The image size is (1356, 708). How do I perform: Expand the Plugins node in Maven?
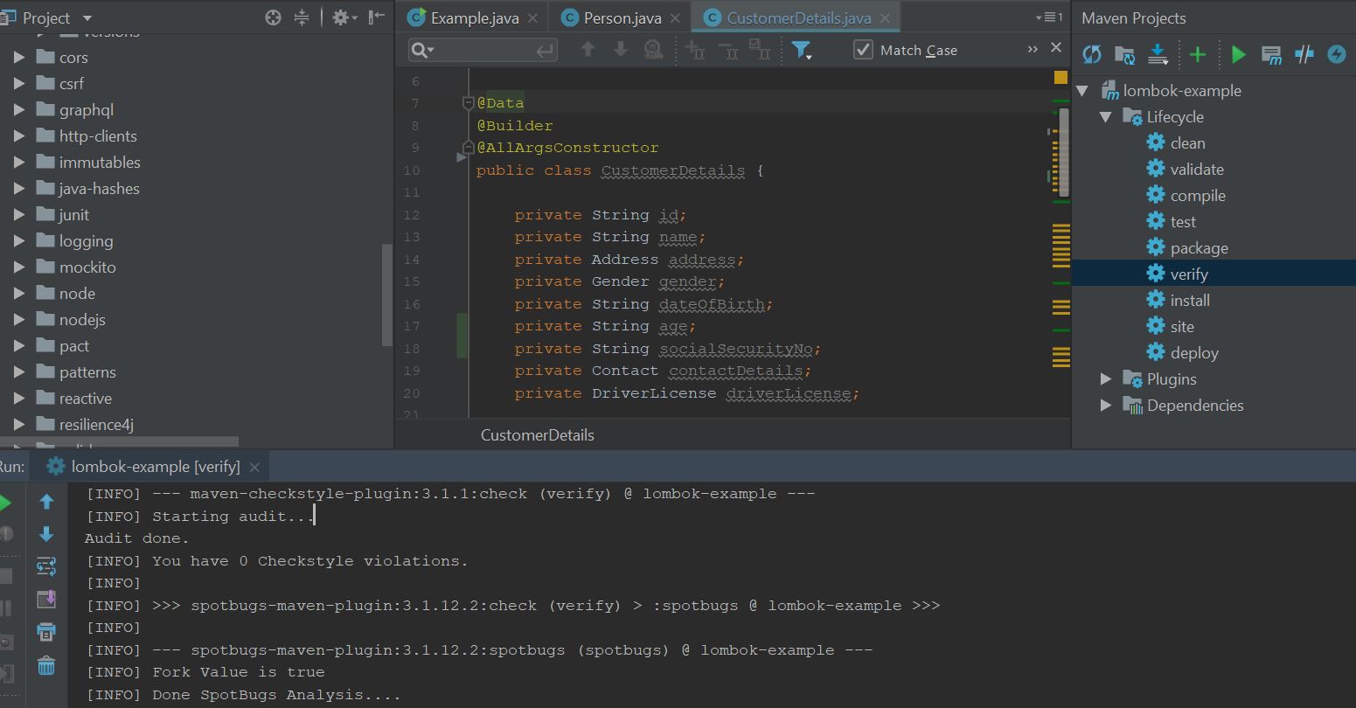tap(1106, 378)
